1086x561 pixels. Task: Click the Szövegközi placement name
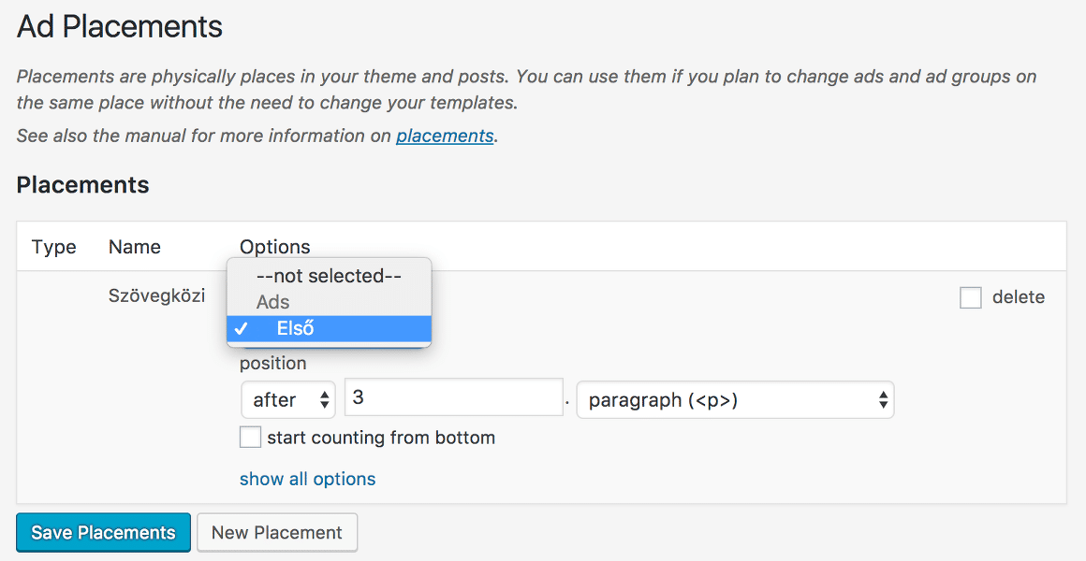point(157,296)
